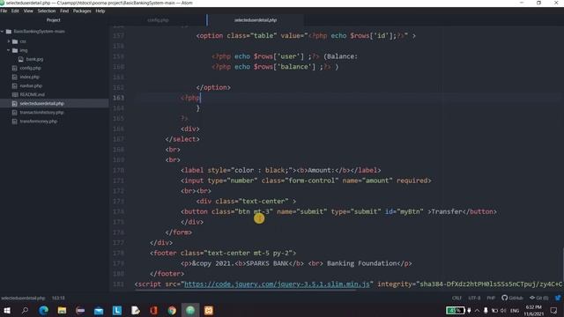Screen dimensions: 564x317
Task: Change the UTF-8 encoding in status bar
Action: pos(474,299)
